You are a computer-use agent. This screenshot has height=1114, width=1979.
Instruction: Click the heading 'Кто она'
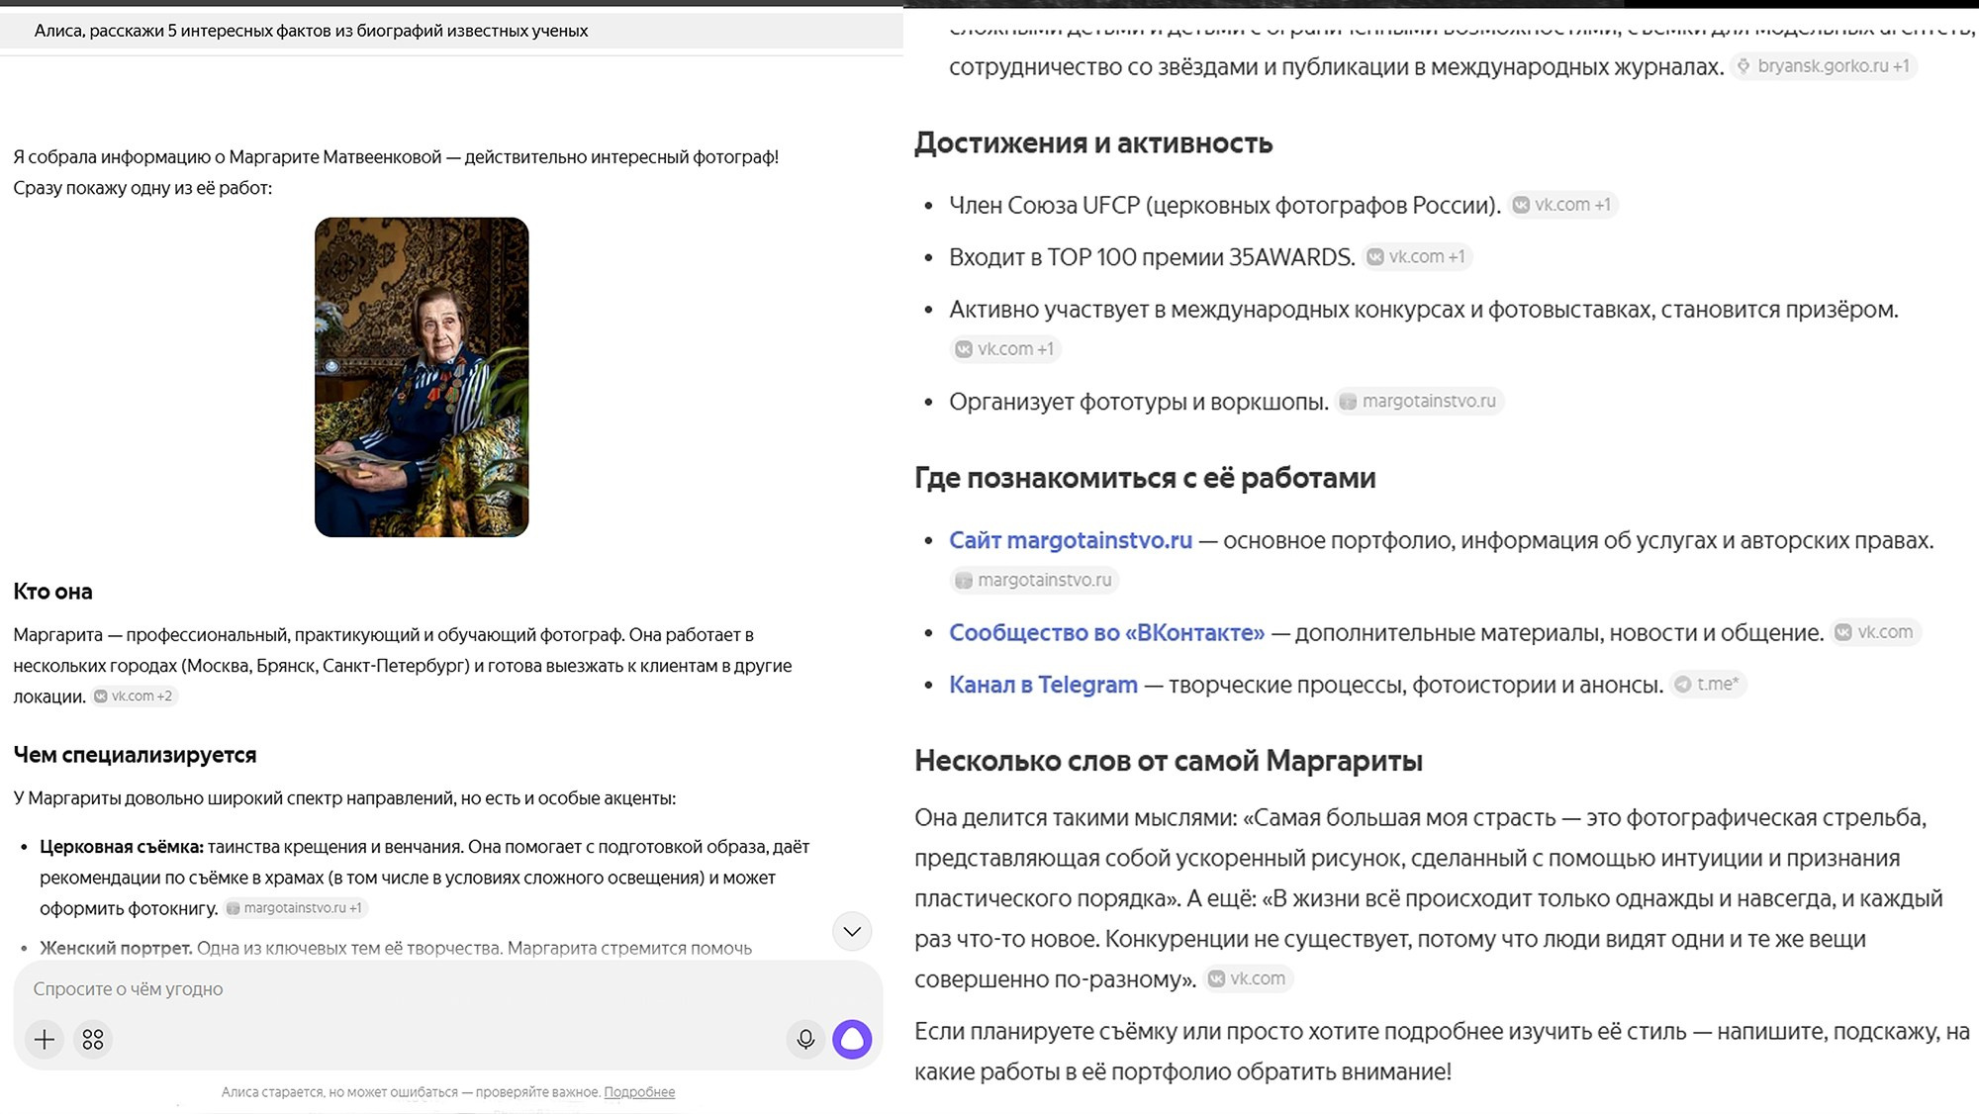(x=52, y=592)
